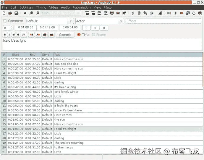Open the Styles Manager S icon

pyautogui.click(x=133, y=13)
